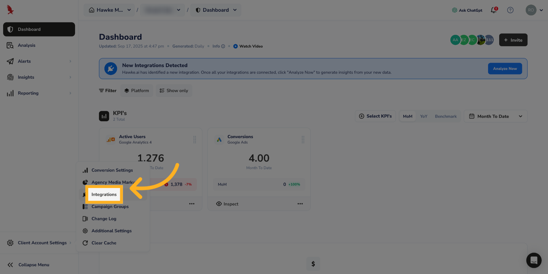Click the Conversions card drag handle
The width and height of the screenshot is (548, 274).
tap(303, 139)
